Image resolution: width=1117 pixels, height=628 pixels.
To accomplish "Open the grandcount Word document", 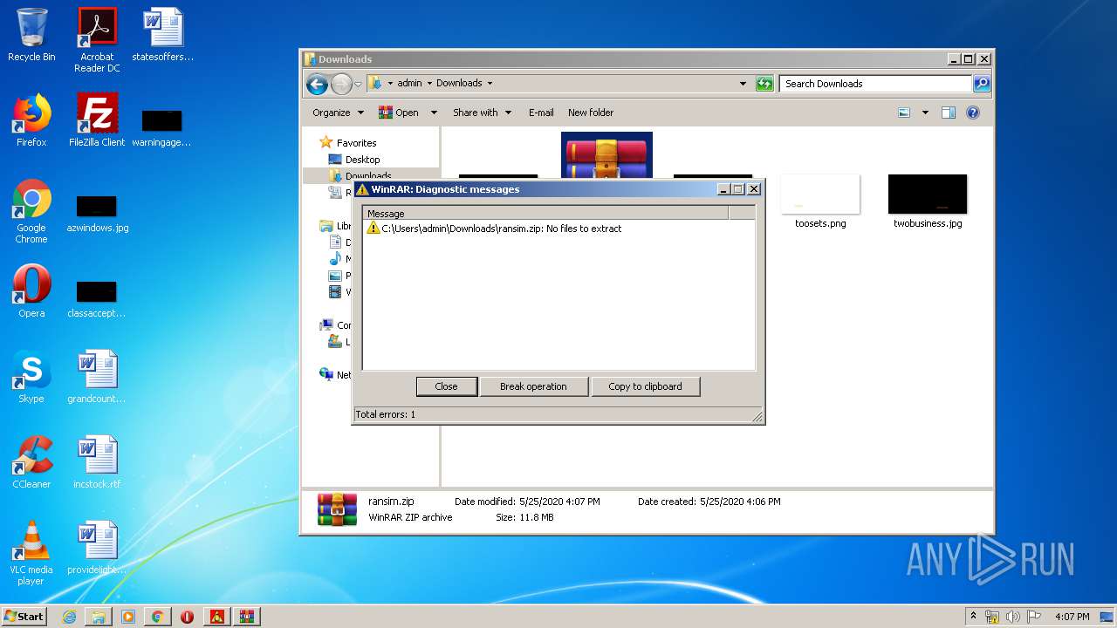I will (x=97, y=377).
